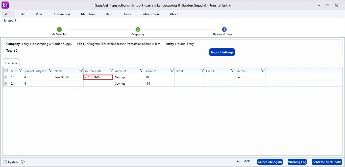Click the Credit column filter funnel
Screen dimensions: 345x167
[x=232, y=71]
